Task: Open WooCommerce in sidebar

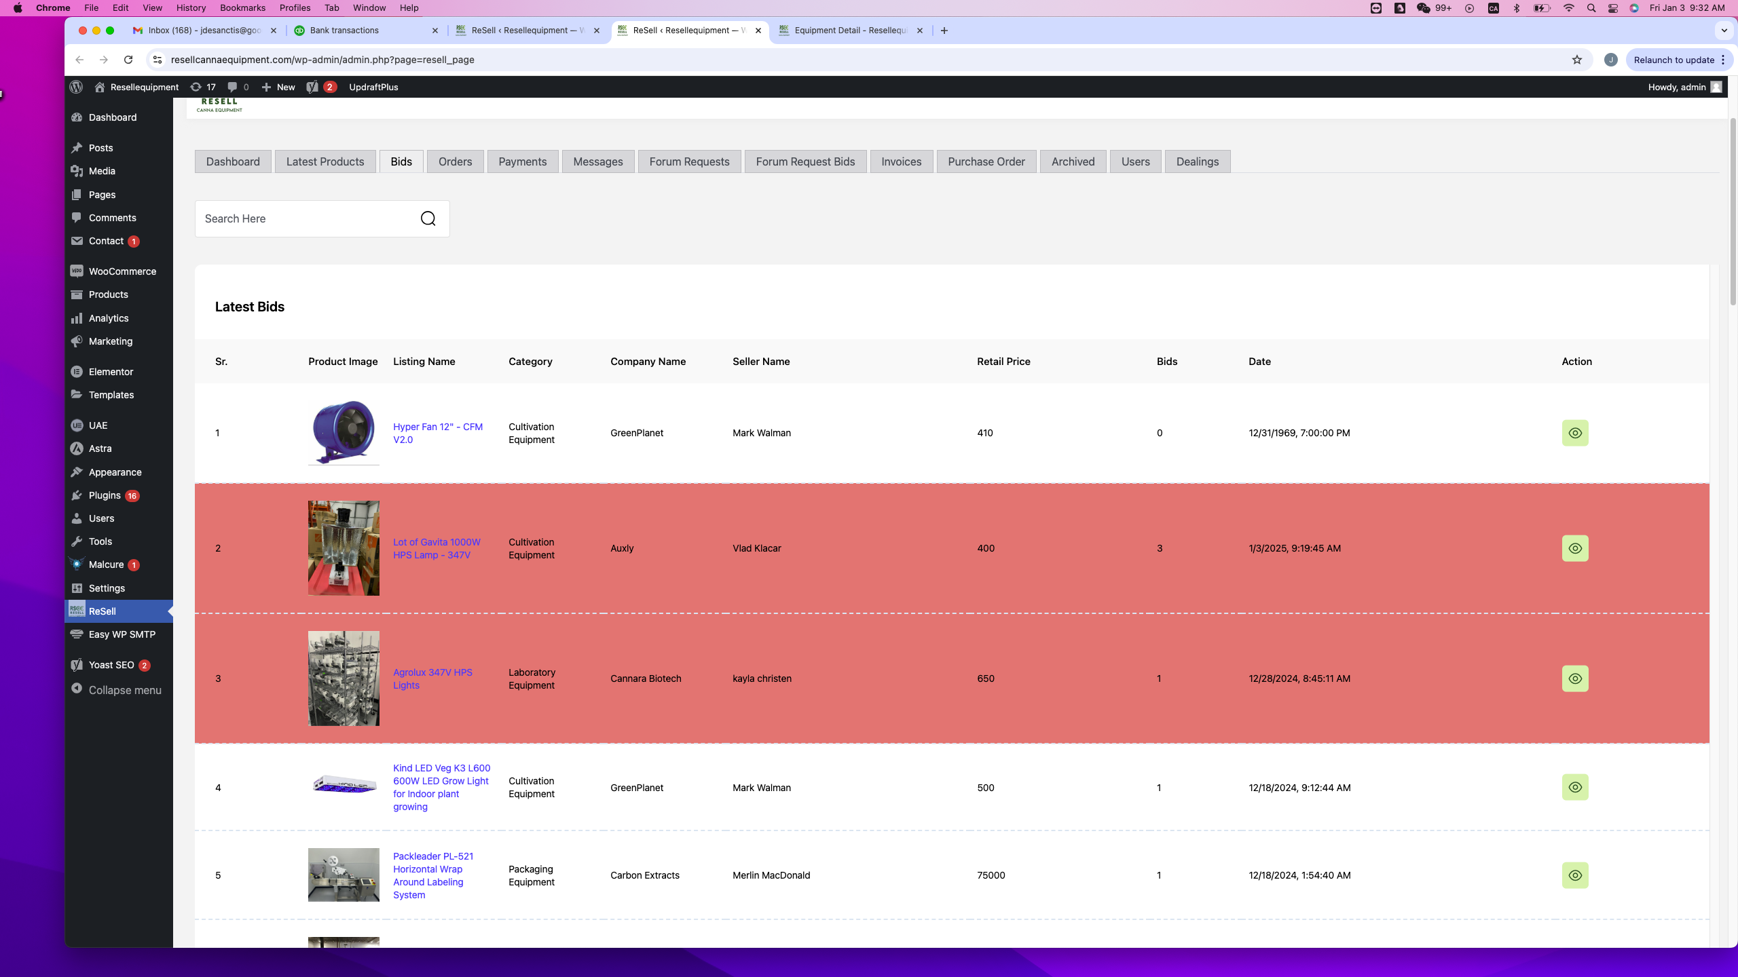Action: click(119, 271)
